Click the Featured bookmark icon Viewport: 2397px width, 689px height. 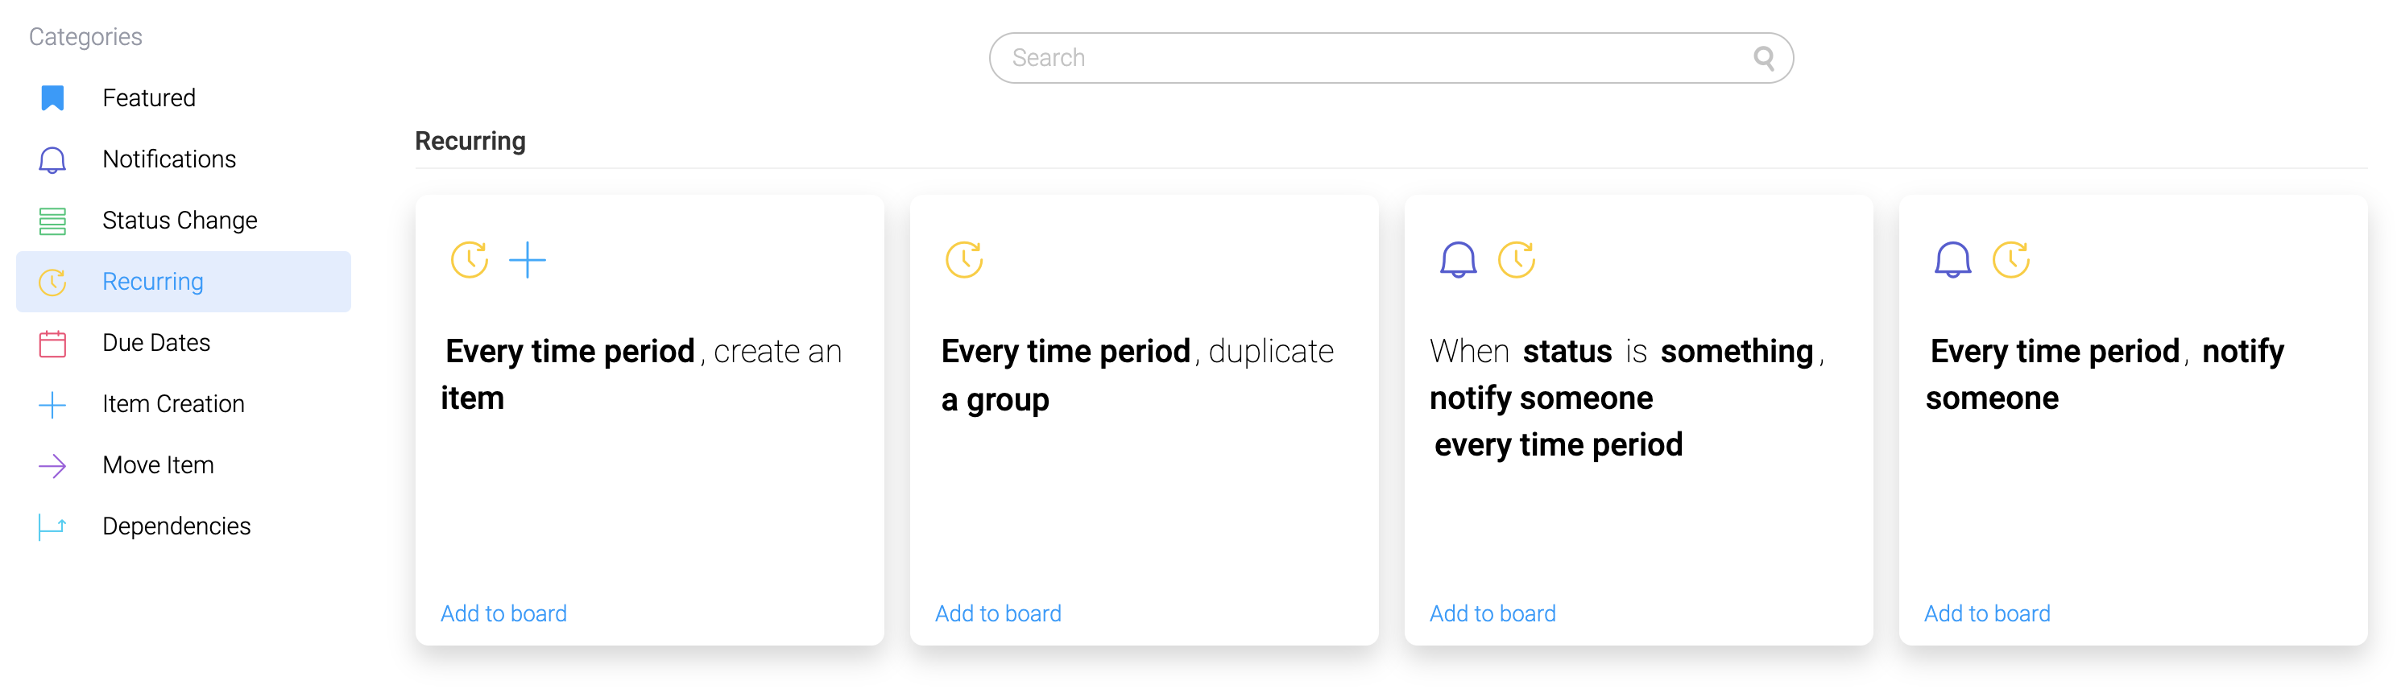(52, 97)
